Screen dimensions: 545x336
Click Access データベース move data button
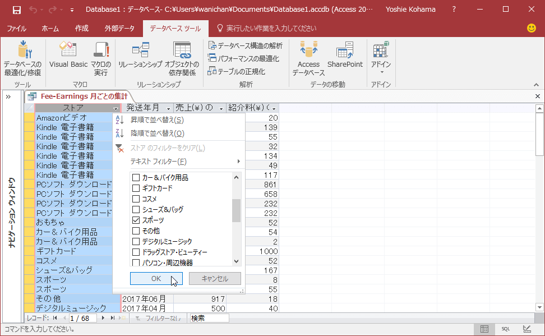point(308,58)
